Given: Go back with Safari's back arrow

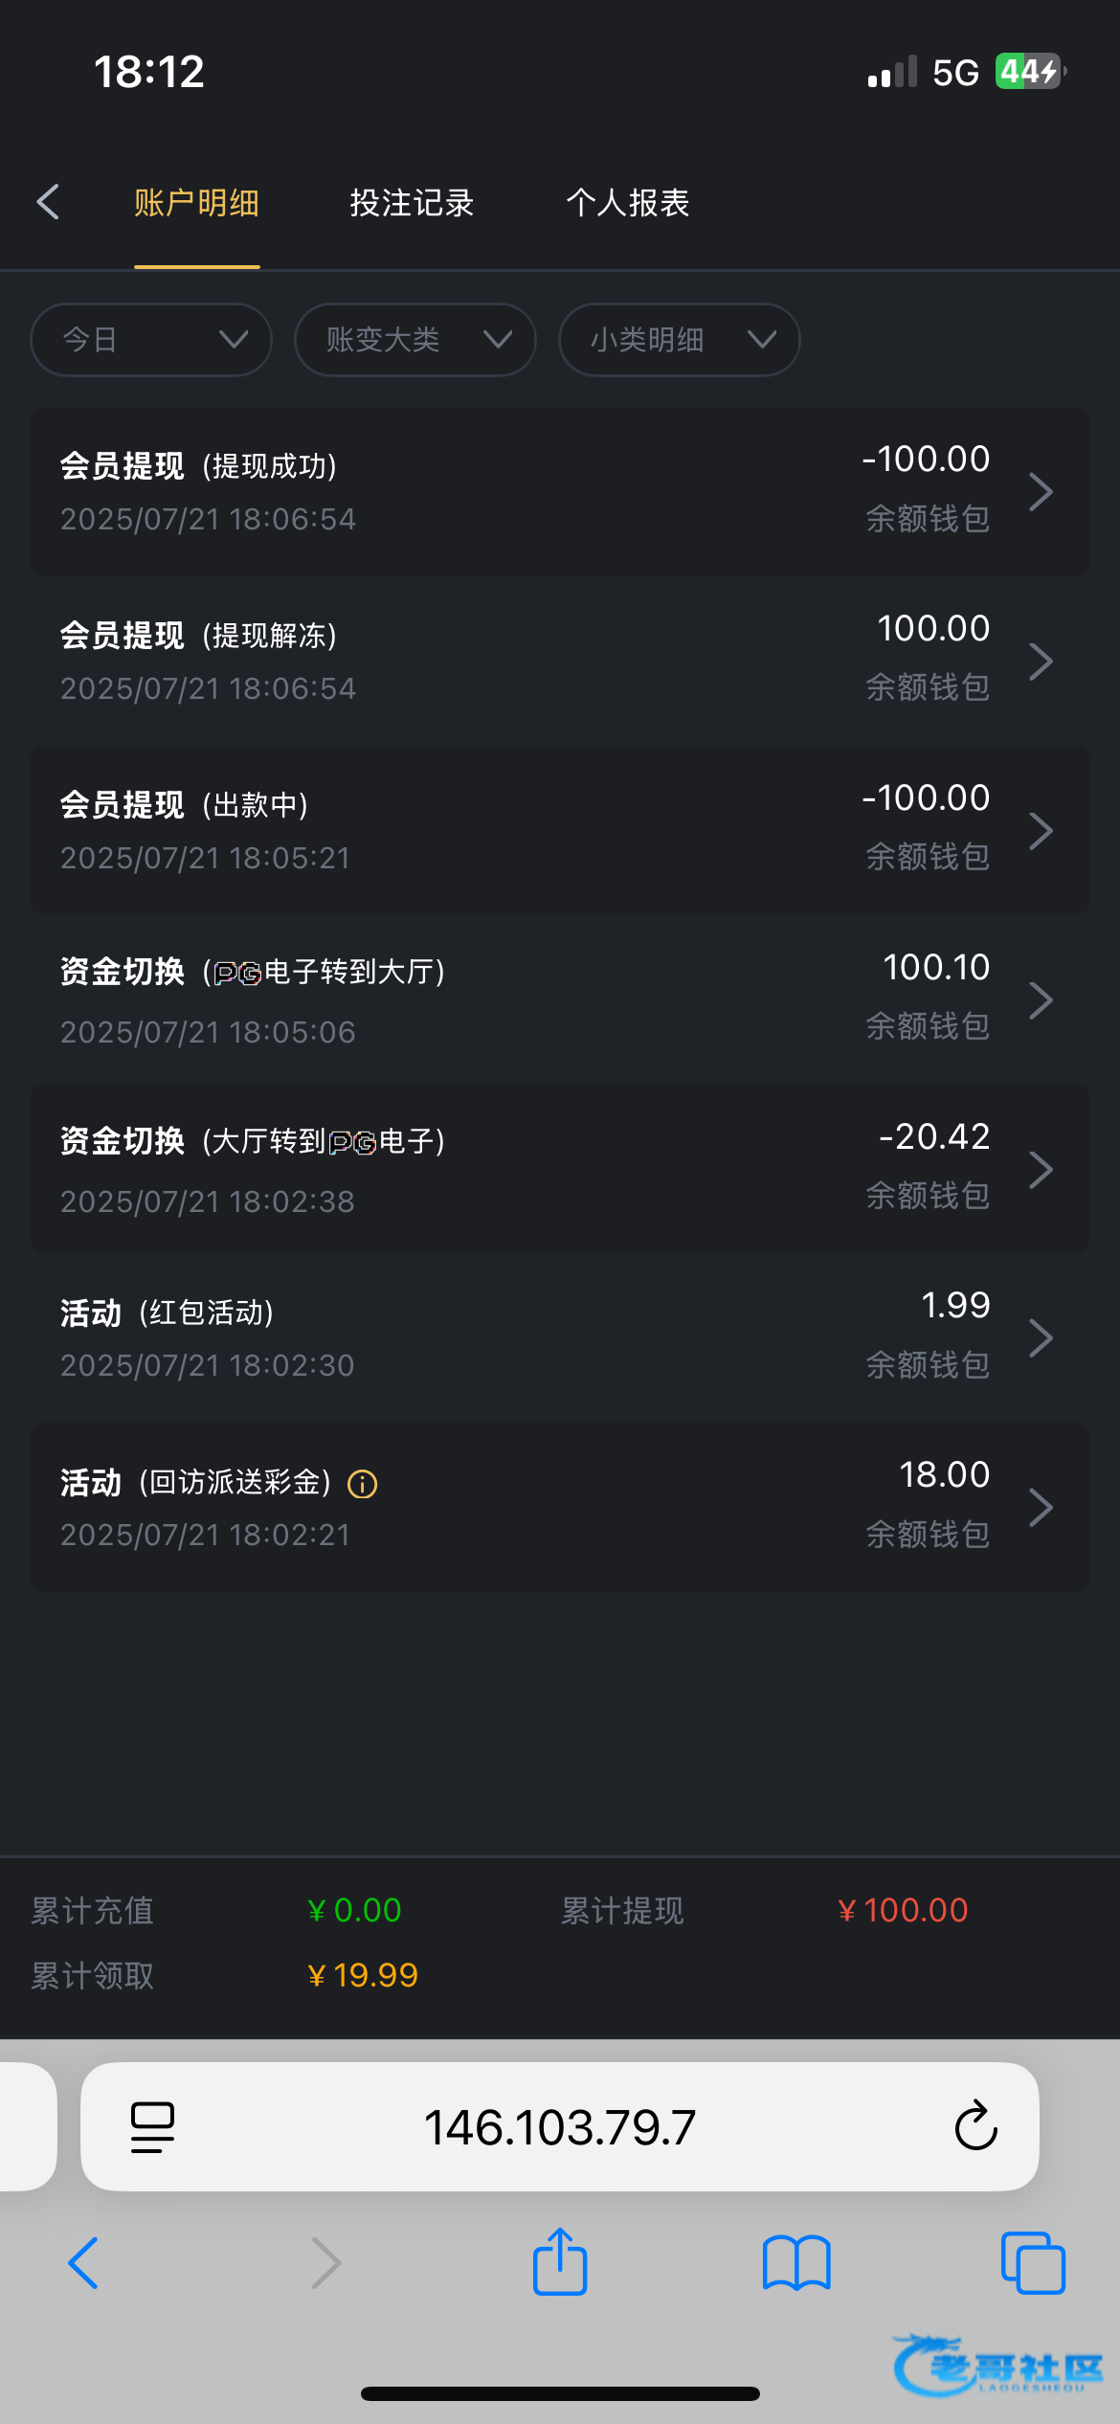Looking at the screenshot, I should (83, 2262).
